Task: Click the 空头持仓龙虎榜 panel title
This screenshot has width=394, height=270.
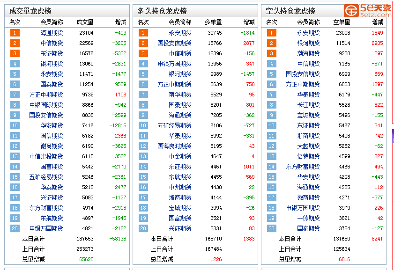Action: [x=290, y=11]
